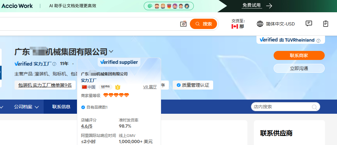337x145 pixels.
Task: Open 联系信息 tab
Action: tap(61, 107)
